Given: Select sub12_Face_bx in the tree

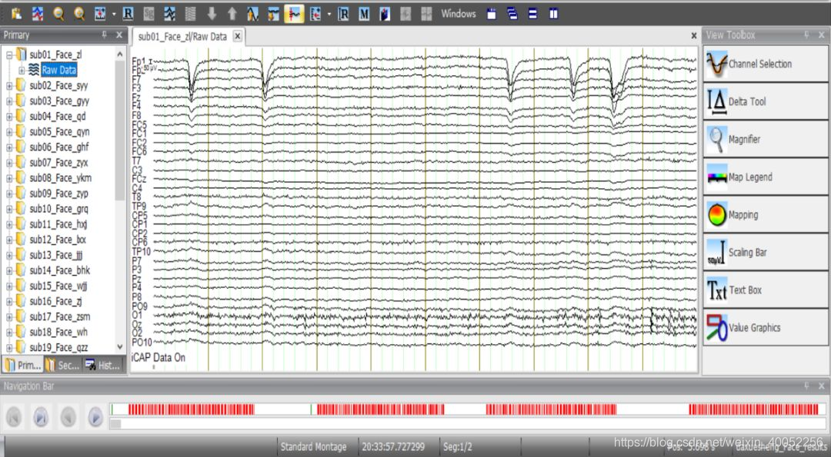Looking at the screenshot, I should point(58,240).
